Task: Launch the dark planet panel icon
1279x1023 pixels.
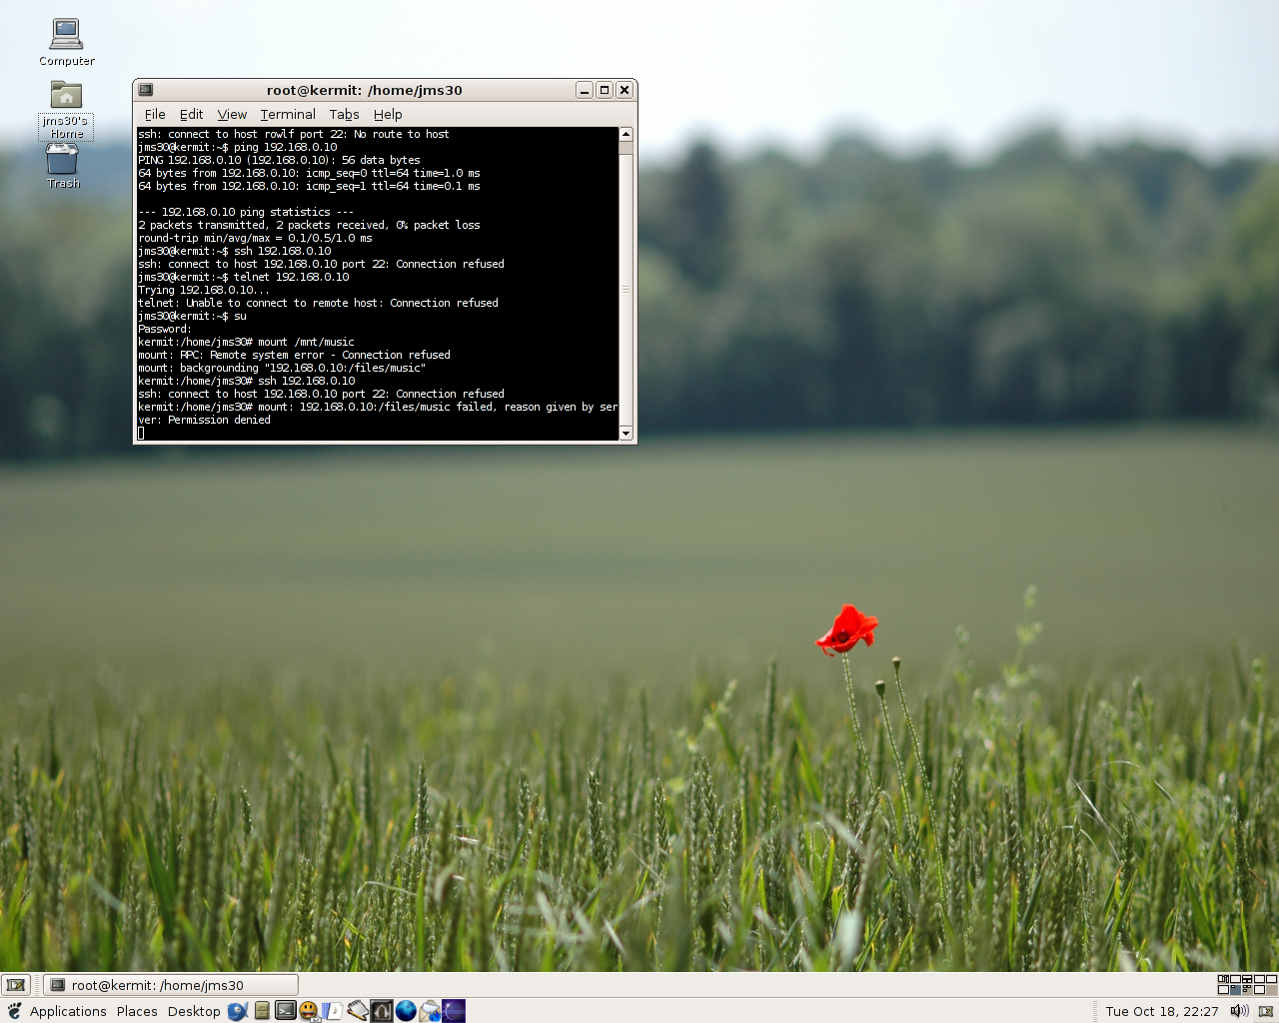Action: [454, 1011]
